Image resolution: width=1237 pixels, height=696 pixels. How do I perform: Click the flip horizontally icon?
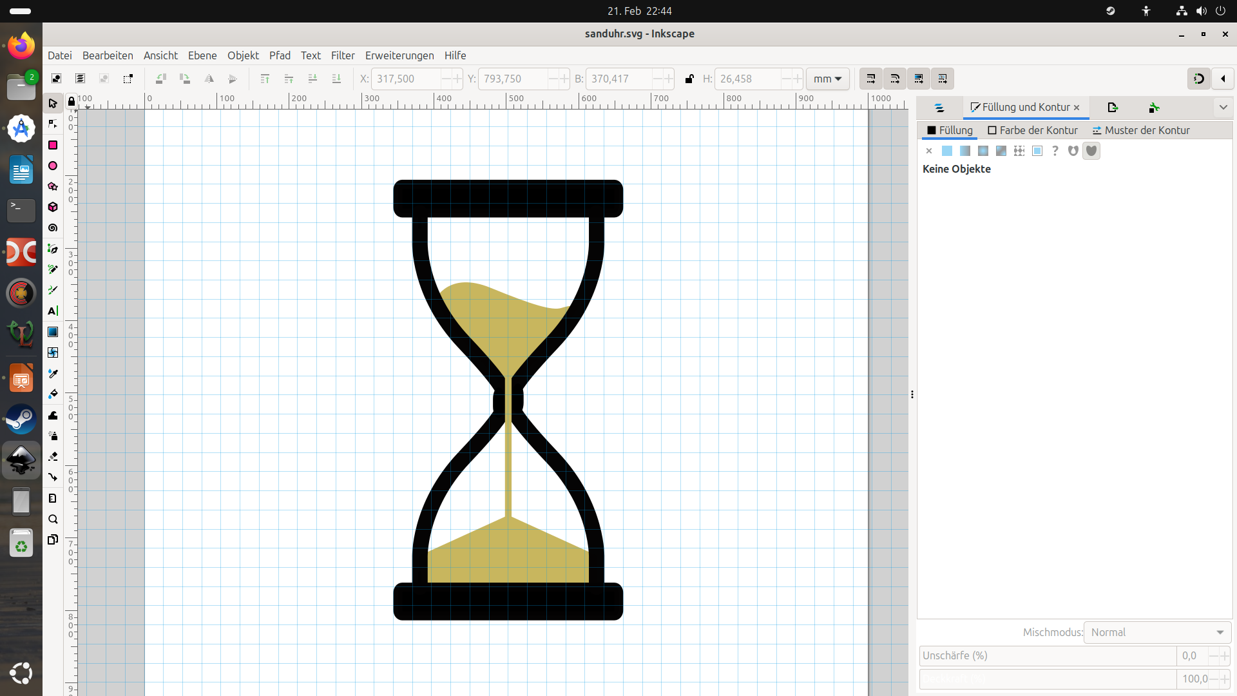[209, 79]
